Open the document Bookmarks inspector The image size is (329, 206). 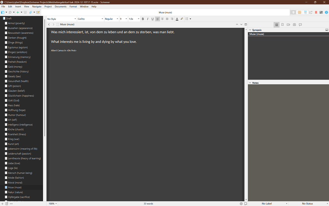coord(283,24)
